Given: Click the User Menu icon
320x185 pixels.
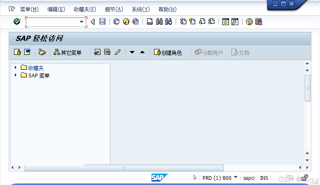Looking at the screenshot, I should 17,52.
